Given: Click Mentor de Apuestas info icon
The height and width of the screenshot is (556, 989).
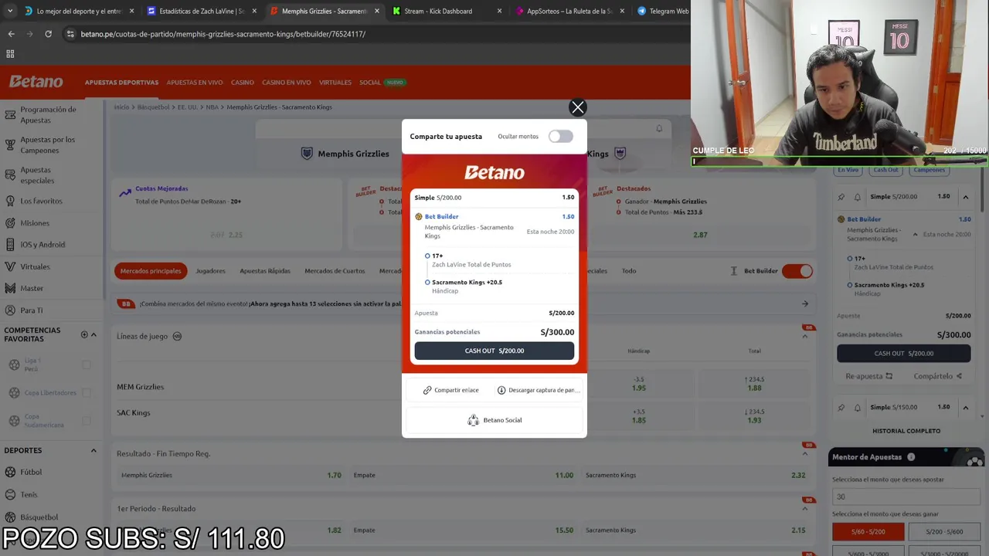Looking at the screenshot, I should pos(911,457).
